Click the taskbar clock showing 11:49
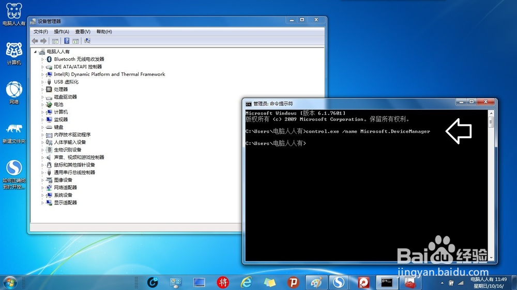 tap(489, 283)
